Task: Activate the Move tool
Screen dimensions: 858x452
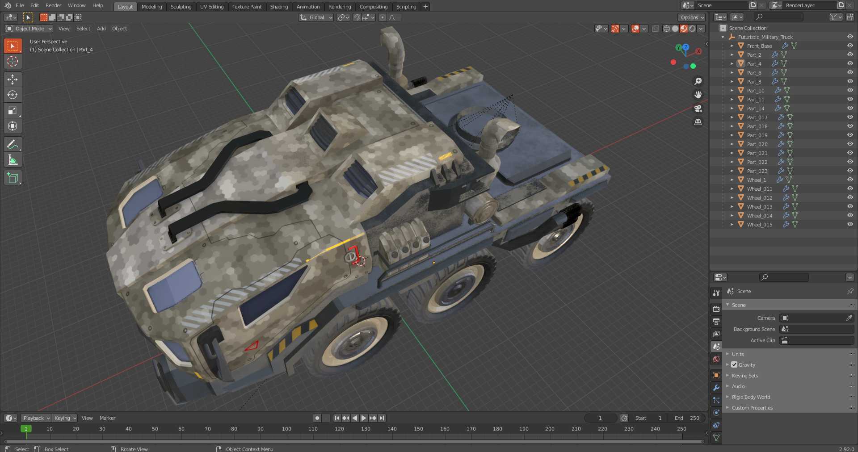Action: [13, 80]
